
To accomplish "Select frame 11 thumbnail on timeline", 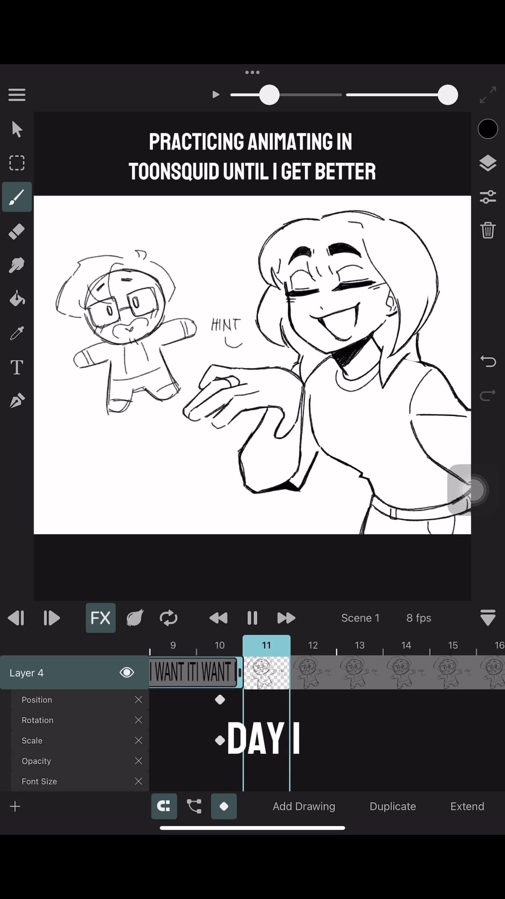I will click(267, 672).
